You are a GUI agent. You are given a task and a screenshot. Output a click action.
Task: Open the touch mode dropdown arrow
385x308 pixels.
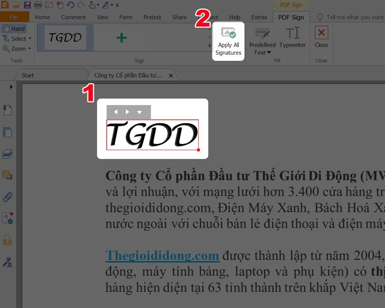(98, 5)
